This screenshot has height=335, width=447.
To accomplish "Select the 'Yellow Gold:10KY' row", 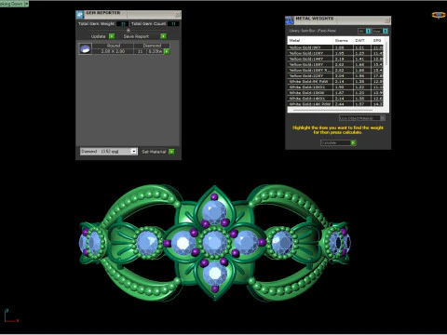I will (335, 53).
